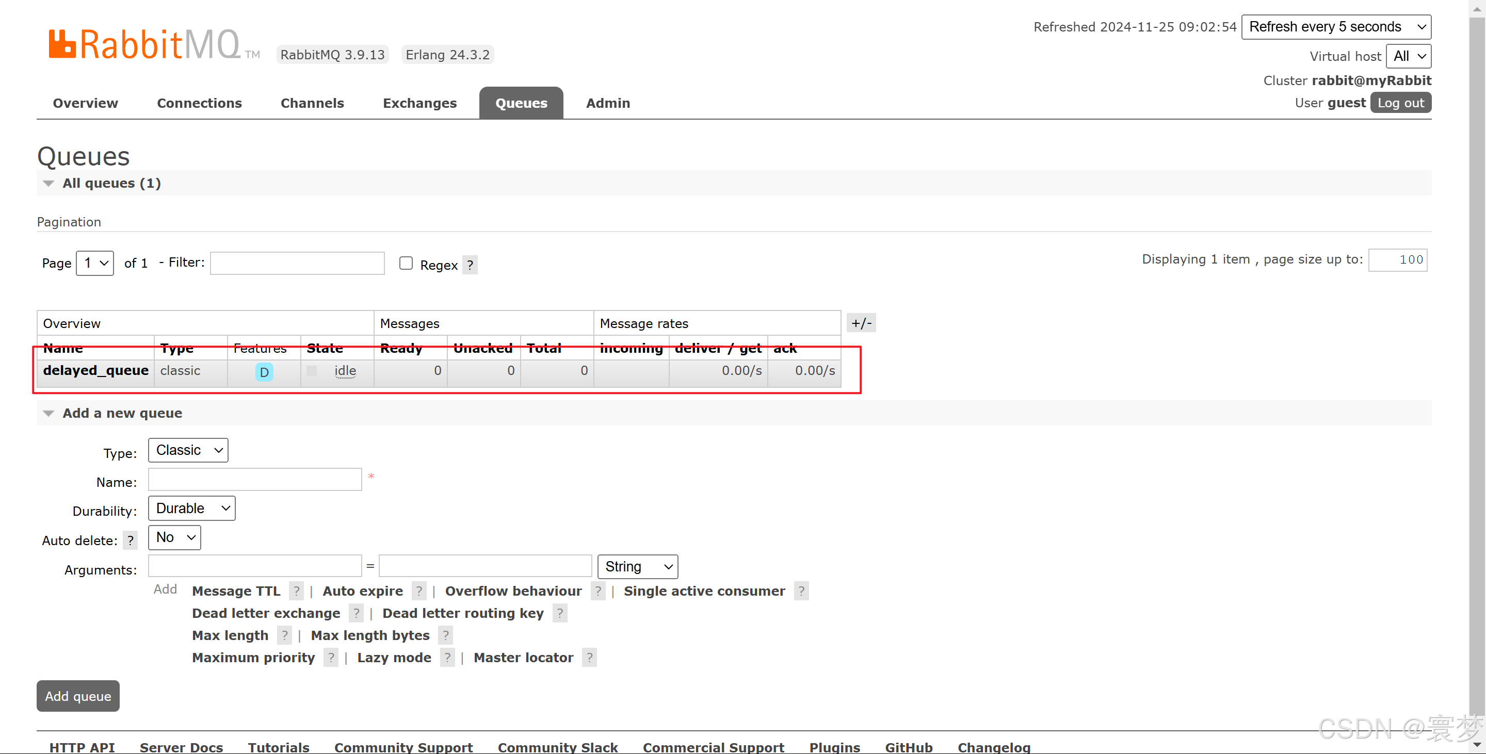Click the D durable feature badge

[264, 372]
